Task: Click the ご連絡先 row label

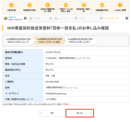Action: pyautogui.click(x=9, y=82)
